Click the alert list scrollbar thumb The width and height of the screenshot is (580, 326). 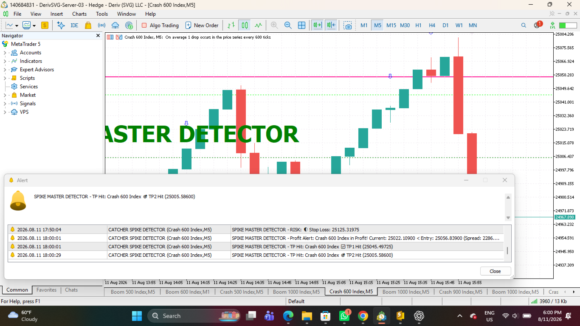tap(507, 251)
